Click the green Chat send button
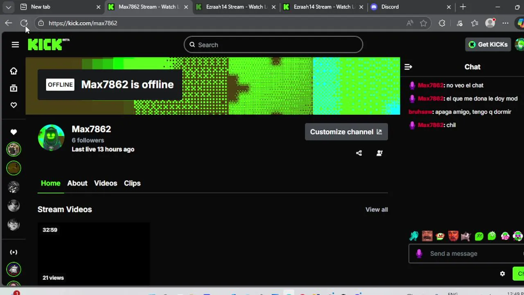Screen dimensions: 524x295 click(x=519, y=274)
